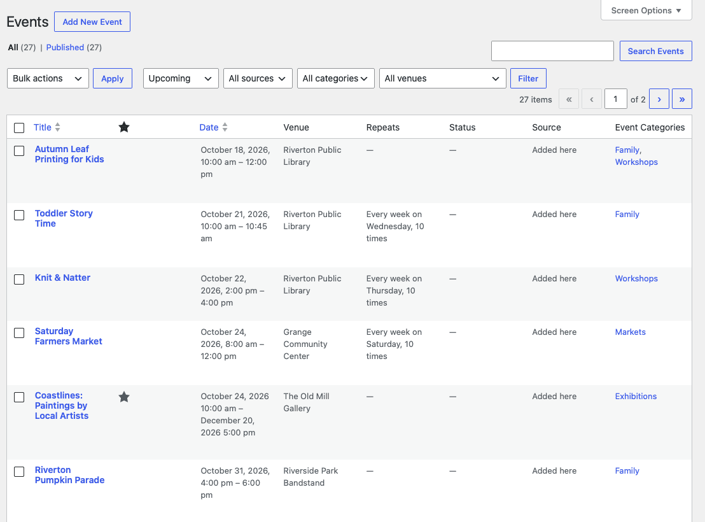Screen dimensions: 705x522
Task: Click the October 18, 2026 date cell
Action: tap(235, 162)
